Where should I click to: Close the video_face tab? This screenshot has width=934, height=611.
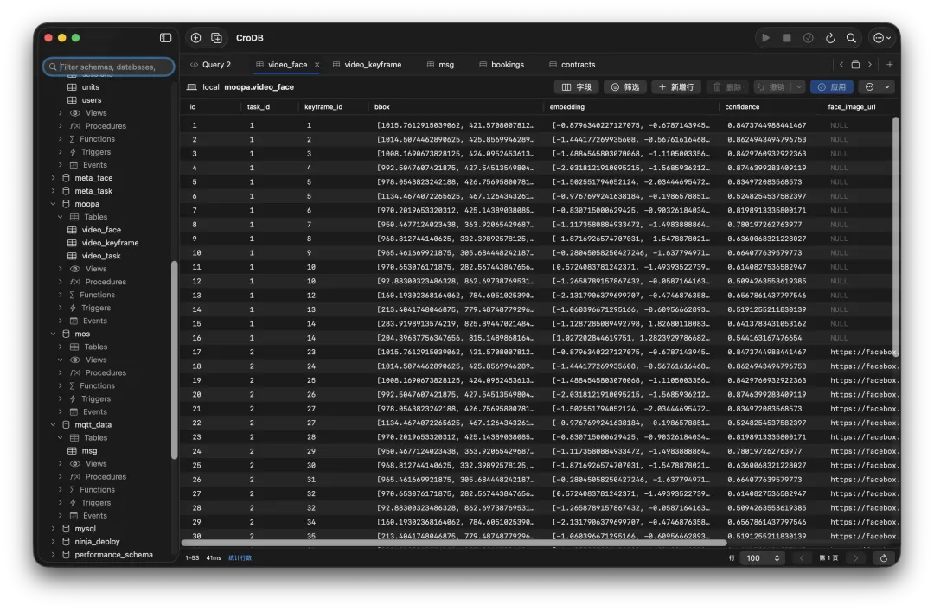tap(317, 64)
